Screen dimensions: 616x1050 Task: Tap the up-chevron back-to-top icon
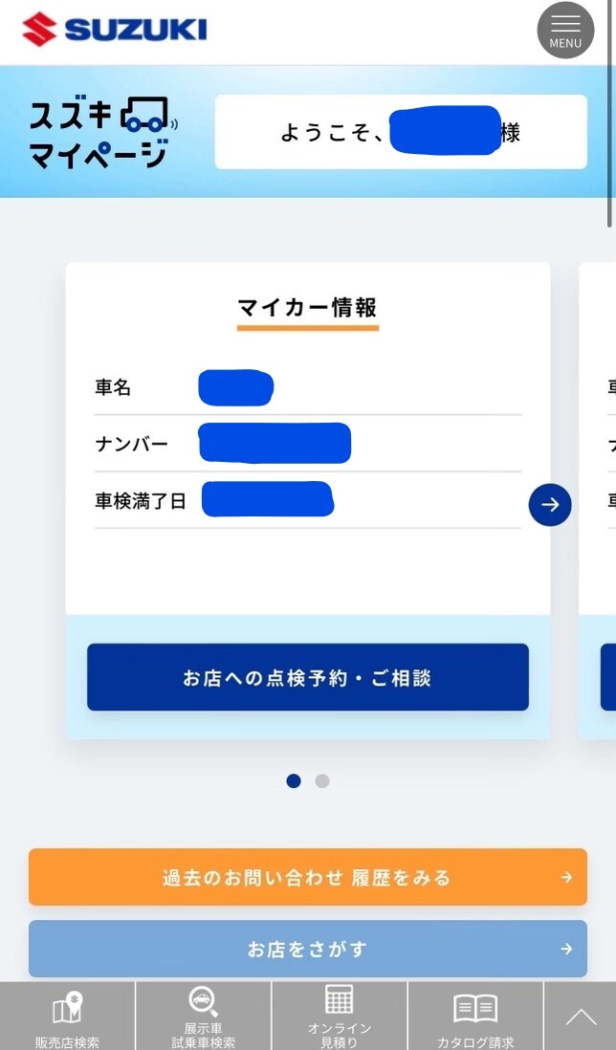click(581, 1017)
